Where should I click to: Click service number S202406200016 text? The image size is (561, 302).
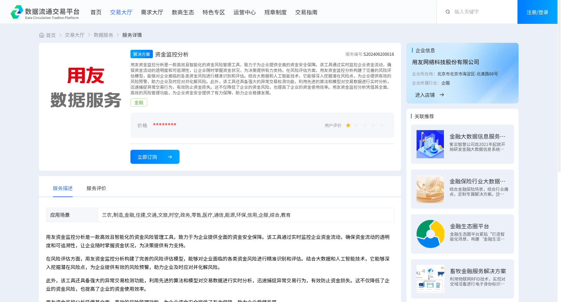379,54
